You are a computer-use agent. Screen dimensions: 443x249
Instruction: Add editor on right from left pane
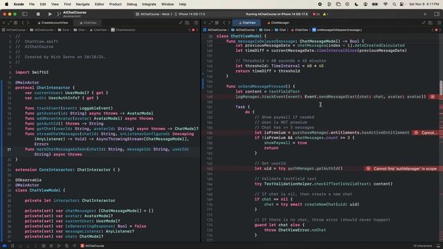point(197,23)
